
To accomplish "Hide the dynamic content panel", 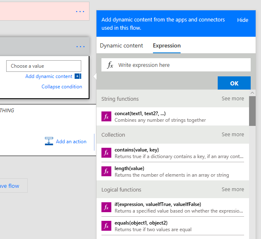I will pos(243,20).
